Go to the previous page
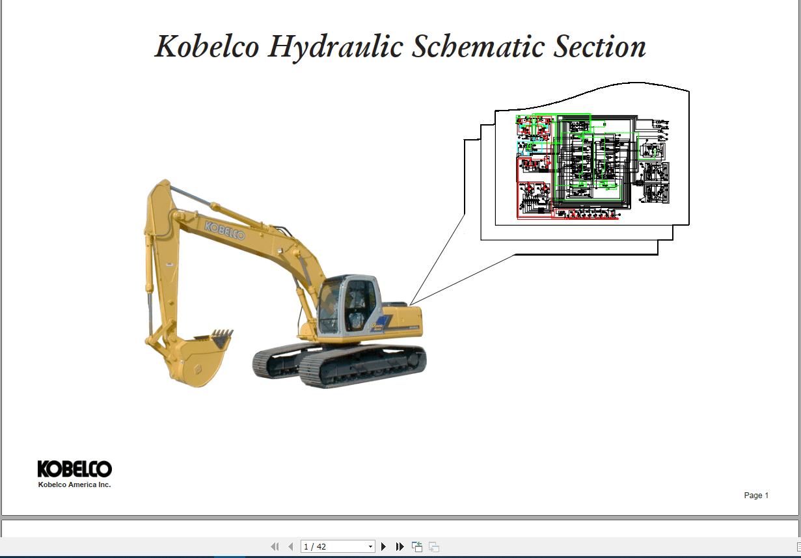Image resolution: width=801 pixels, height=558 pixels. click(x=290, y=547)
